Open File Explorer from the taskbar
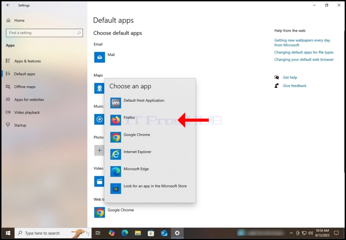Image resolution: width=346 pixels, height=240 pixels. pyautogui.click(x=138, y=233)
